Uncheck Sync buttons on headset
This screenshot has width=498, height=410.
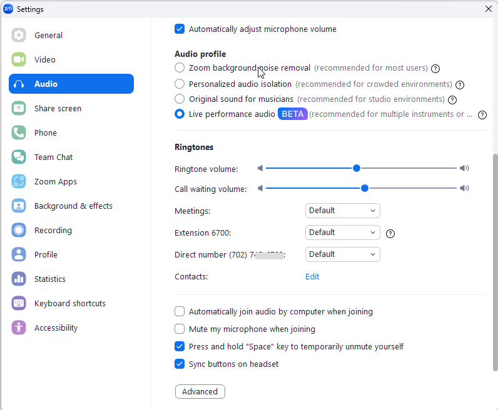pyautogui.click(x=180, y=364)
